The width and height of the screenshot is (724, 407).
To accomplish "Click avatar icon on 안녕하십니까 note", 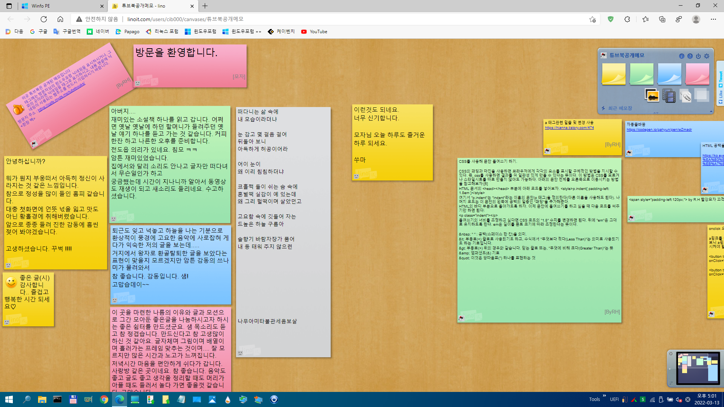I will pos(8,265).
